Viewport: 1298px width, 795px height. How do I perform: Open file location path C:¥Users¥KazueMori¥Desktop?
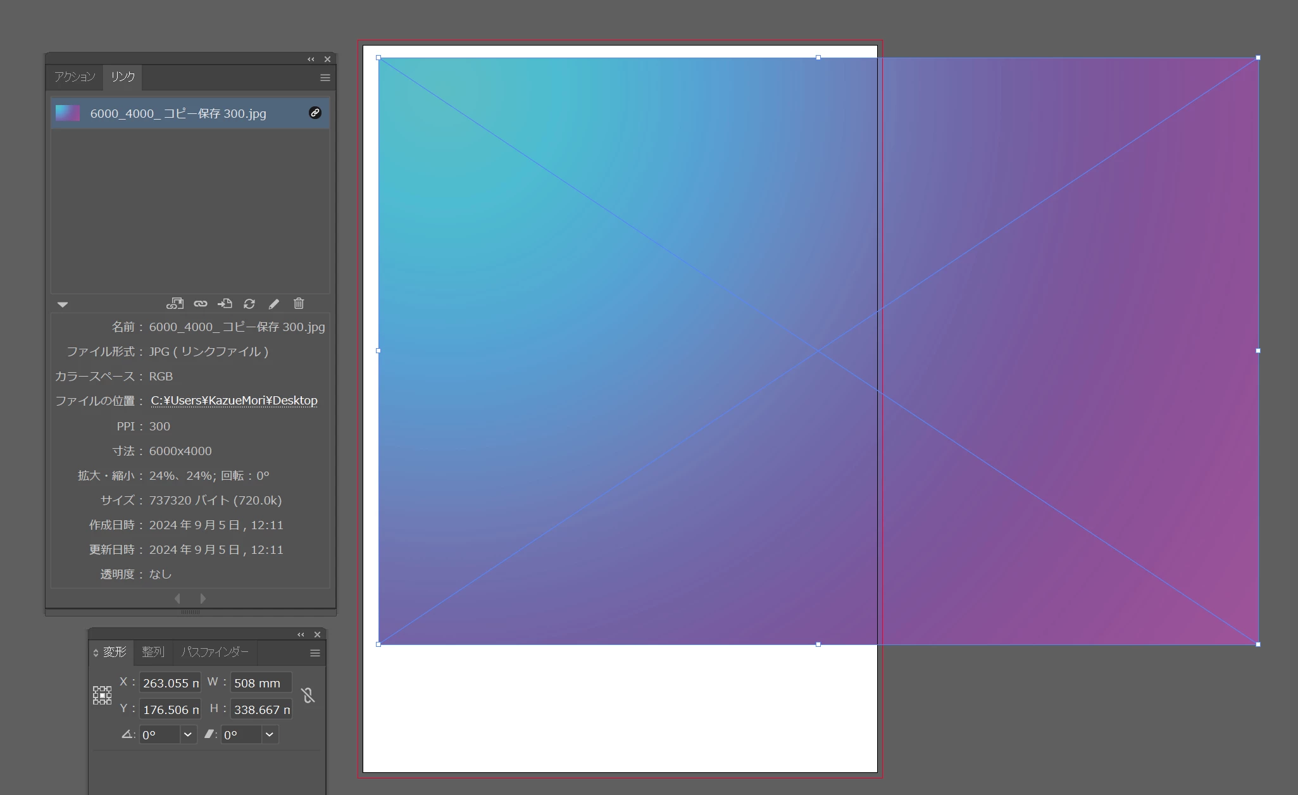click(234, 401)
